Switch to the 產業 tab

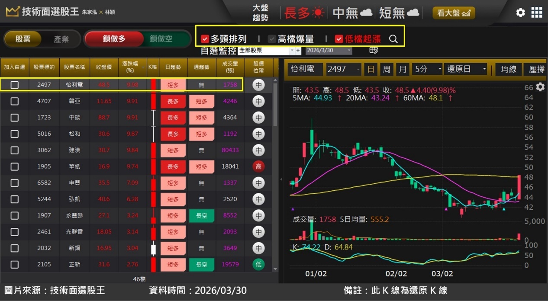point(61,39)
